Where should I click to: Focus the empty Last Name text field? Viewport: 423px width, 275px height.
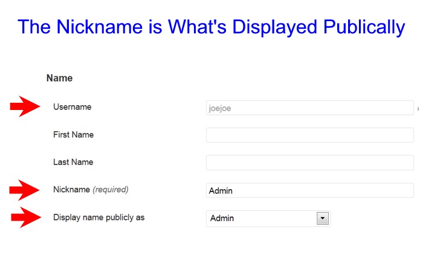[309, 163]
